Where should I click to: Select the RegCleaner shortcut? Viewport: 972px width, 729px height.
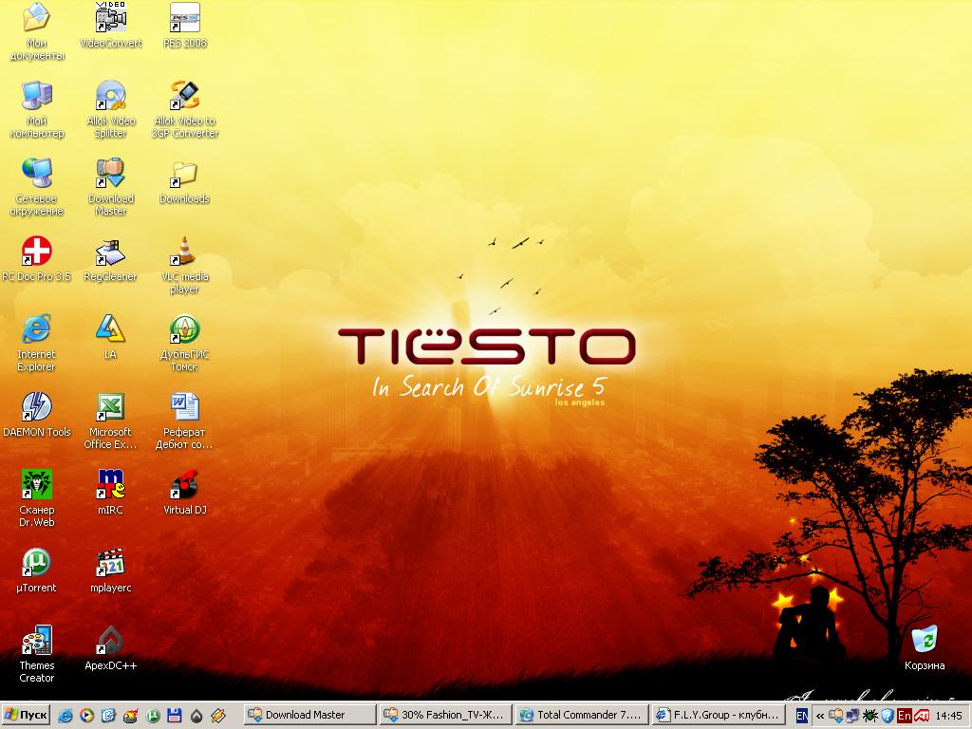point(110,259)
